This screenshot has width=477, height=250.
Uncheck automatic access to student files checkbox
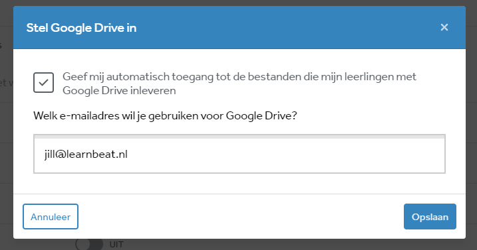43,82
